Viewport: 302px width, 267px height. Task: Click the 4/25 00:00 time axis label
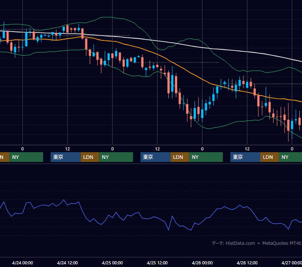pos(112,263)
